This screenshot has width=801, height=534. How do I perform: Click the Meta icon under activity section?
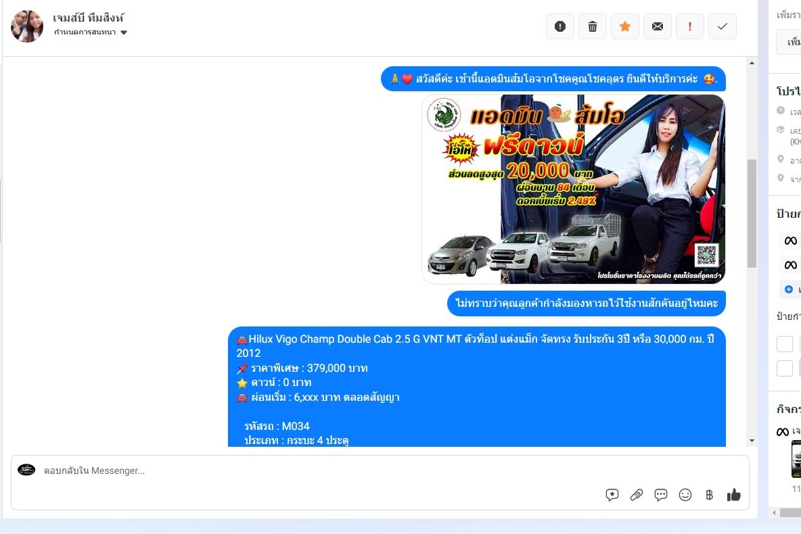click(783, 432)
